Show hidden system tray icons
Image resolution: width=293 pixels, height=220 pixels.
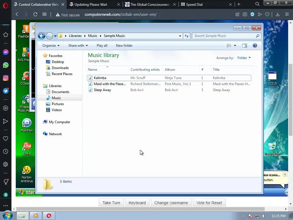pyautogui.click(x=243, y=216)
